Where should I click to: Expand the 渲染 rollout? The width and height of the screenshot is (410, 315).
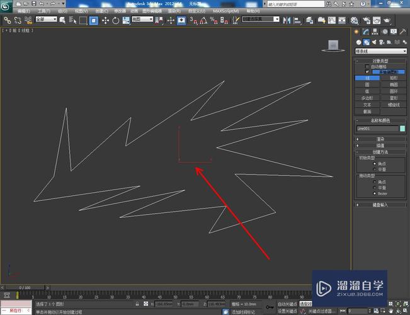coord(380,139)
